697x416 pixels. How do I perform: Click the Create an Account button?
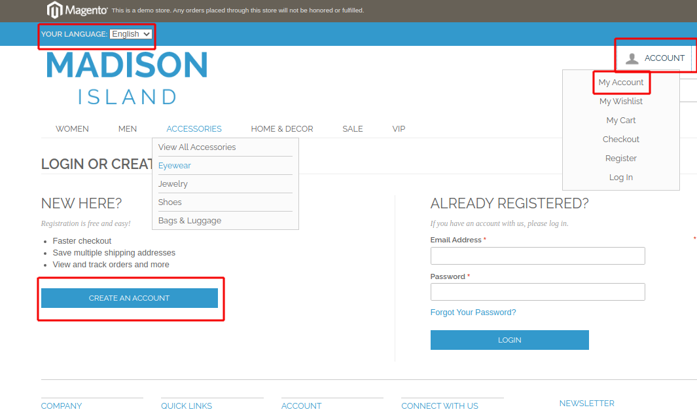coord(130,298)
